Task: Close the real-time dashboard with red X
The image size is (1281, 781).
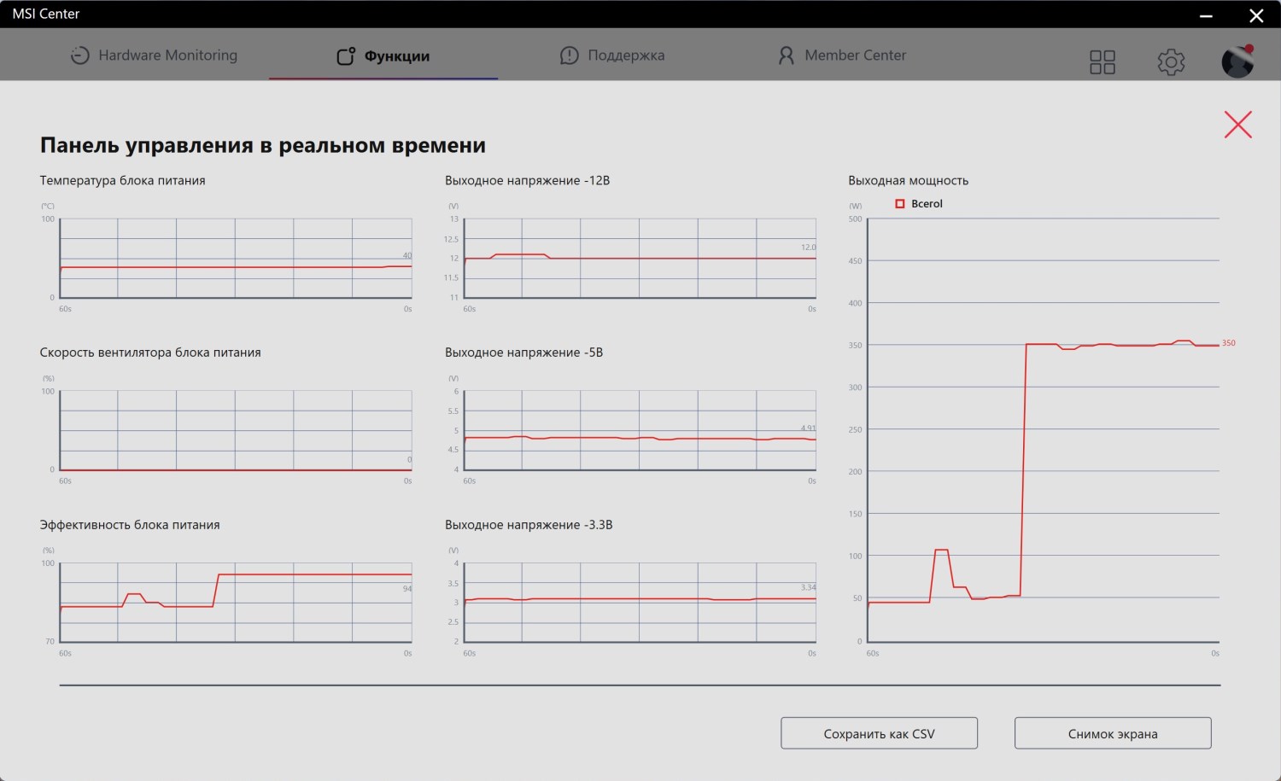Action: 1237,125
